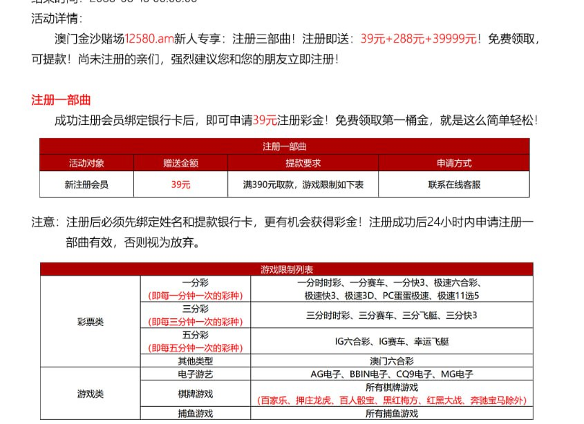Click the 提款要求 column header

coord(303,164)
